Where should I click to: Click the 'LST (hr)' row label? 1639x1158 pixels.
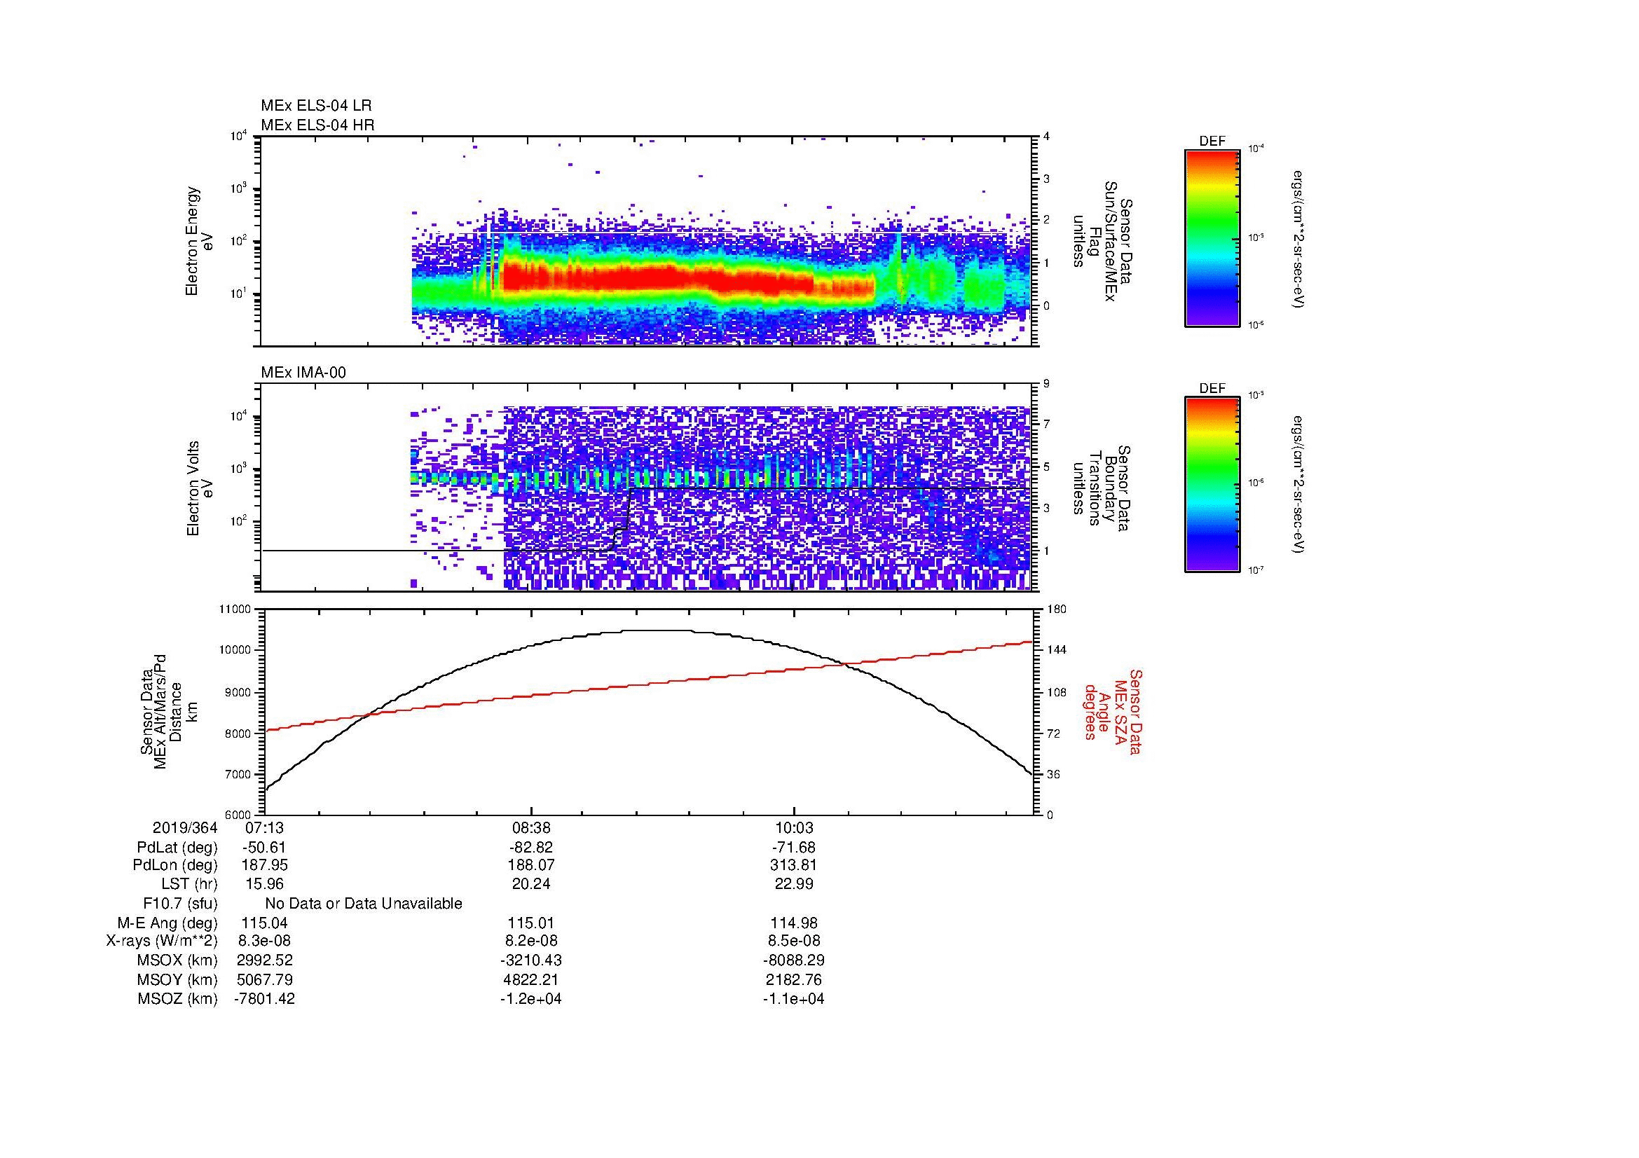click(x=189, y=884)
